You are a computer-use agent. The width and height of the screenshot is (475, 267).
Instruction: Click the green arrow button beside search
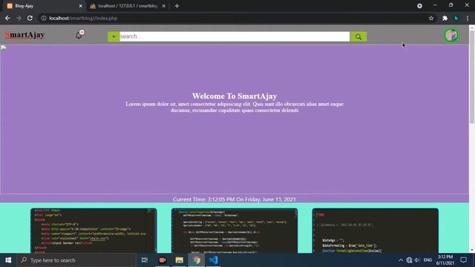114,36
